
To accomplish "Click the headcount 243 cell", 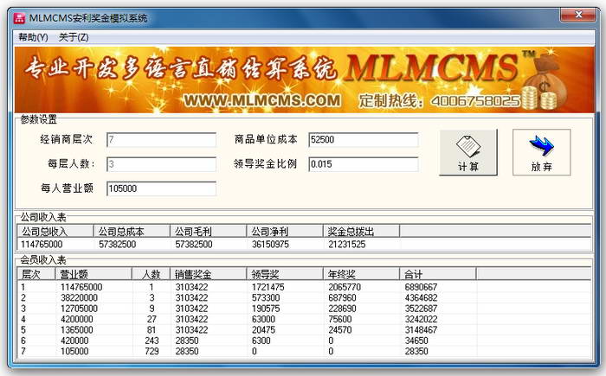I will point(151,341).
